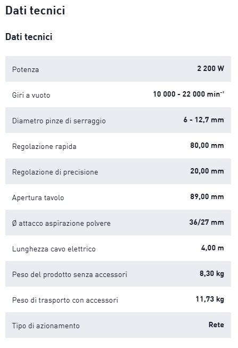Image resolution: width=238 pixels, height=348 pixels.
Task: Select 'Peso di trasporto con accessori' label
Action: coord(65,300)
